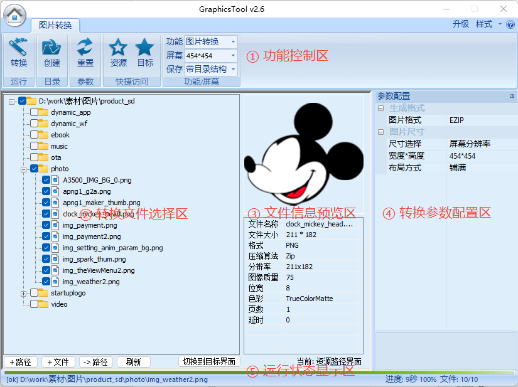Click the help question mark icon

(x=510, y=24)
